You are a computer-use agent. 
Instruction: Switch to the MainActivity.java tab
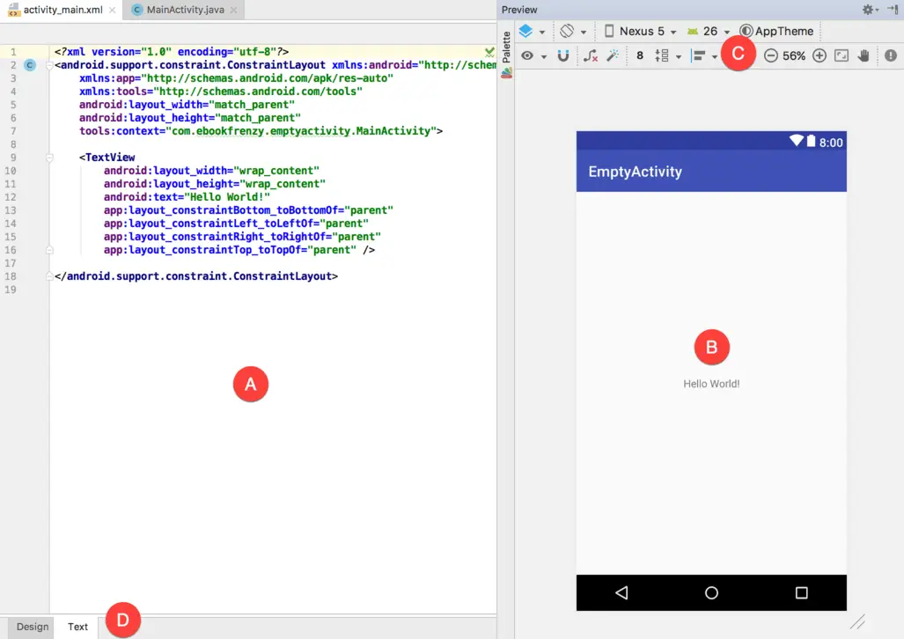[x=183, y=10]
